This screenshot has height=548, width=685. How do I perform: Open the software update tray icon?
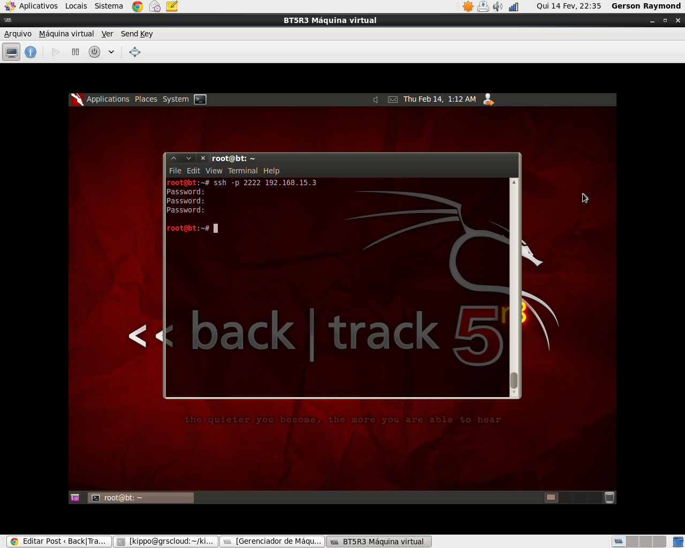pyautogui.click(x=483, y=6)
